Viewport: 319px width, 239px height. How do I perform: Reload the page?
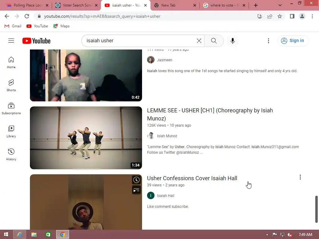27,16
